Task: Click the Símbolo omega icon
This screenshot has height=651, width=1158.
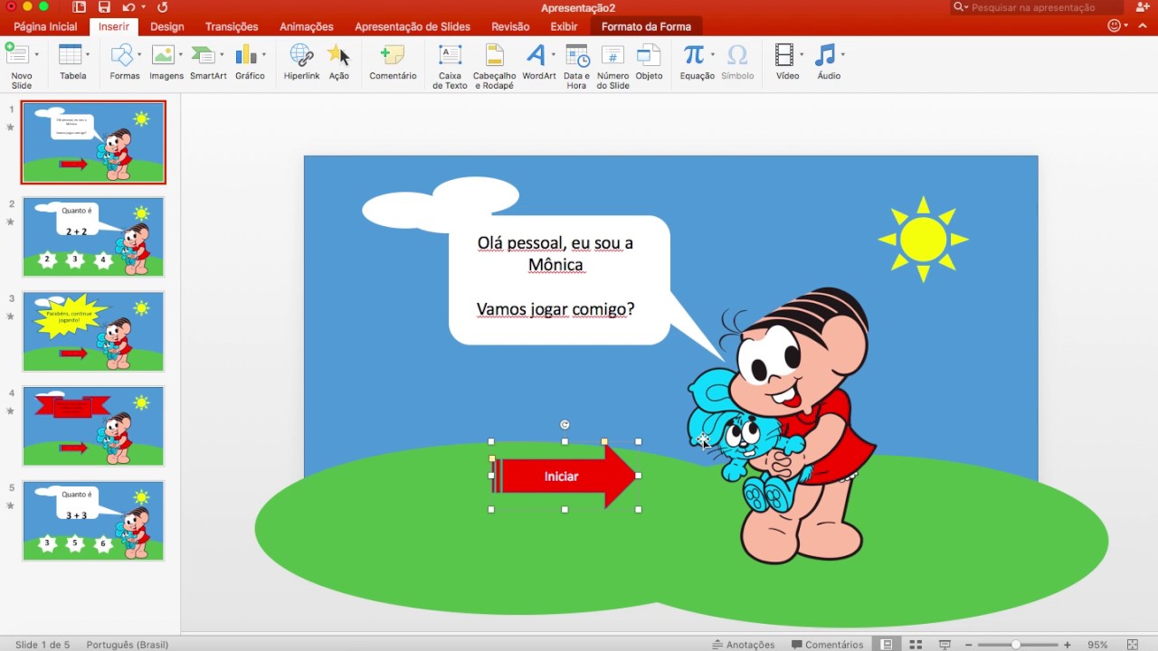Action: pos(737,54)
